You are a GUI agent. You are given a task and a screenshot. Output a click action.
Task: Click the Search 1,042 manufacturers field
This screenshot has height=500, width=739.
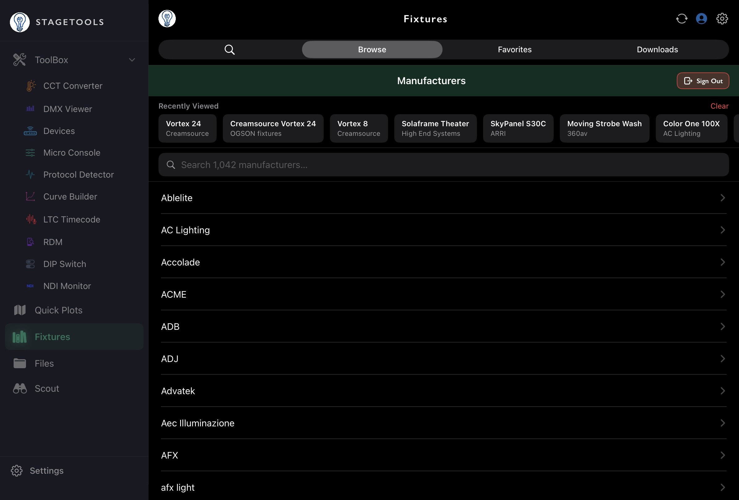click(443, 165)
